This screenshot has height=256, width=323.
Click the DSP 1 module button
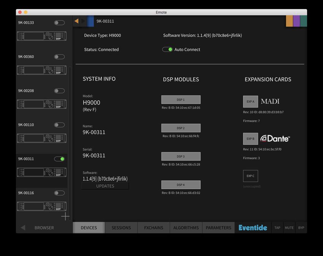point(181,99)
